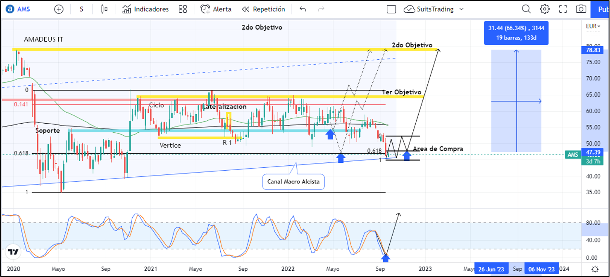Click the redo arrow icon

(x=321, y=9)
